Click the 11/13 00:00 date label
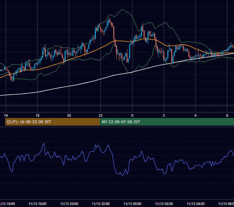 (x=132, y=204)
